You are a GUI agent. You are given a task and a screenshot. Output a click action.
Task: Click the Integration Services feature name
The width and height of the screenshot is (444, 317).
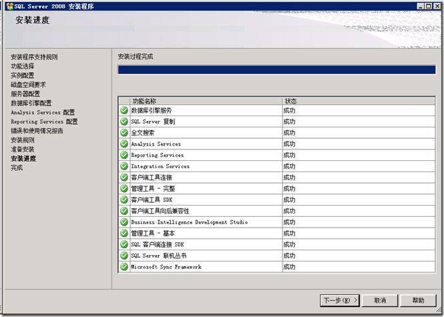tap(160, 166)
